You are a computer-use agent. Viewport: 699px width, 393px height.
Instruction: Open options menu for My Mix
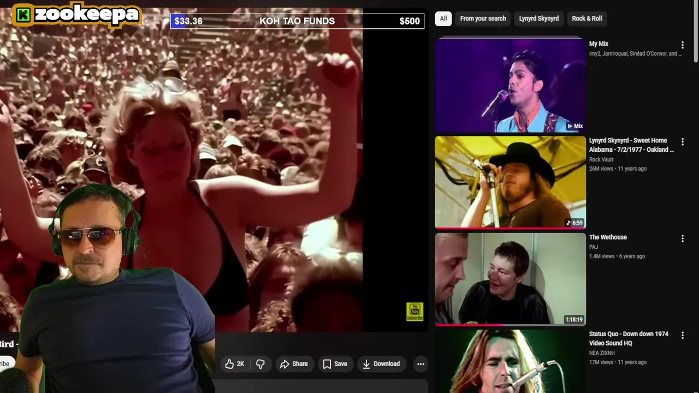[682, 45]
